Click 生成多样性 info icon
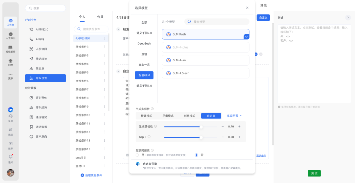This screenshot has width=355, height=183. point(152,109)
